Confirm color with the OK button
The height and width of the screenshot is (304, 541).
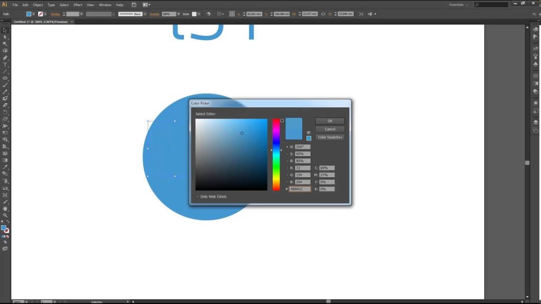point(330,121)
